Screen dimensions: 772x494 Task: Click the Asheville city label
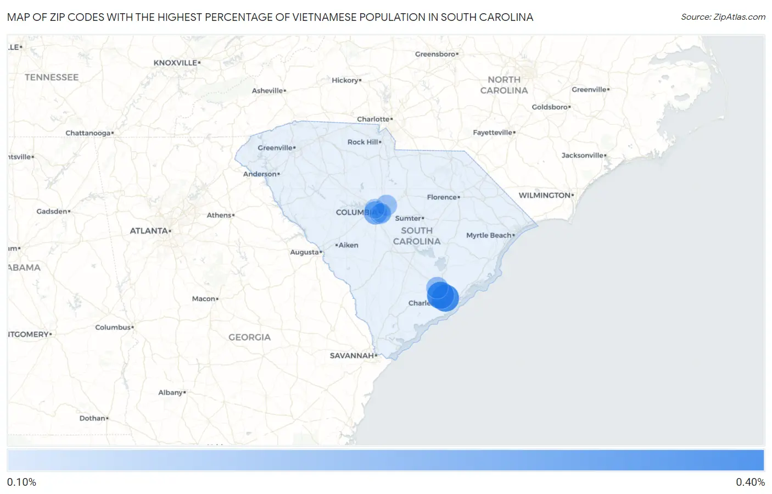click(267, 91)
